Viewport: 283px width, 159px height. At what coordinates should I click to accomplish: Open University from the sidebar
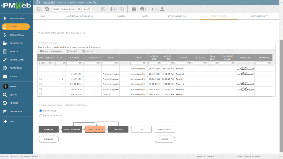(16, 112)
